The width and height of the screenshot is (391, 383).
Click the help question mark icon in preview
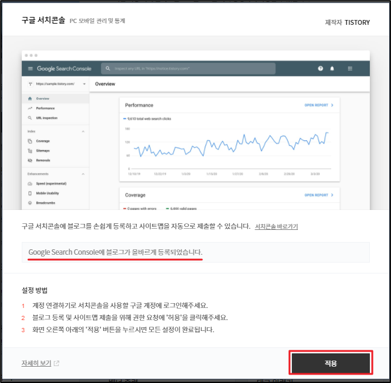[320, 68]
